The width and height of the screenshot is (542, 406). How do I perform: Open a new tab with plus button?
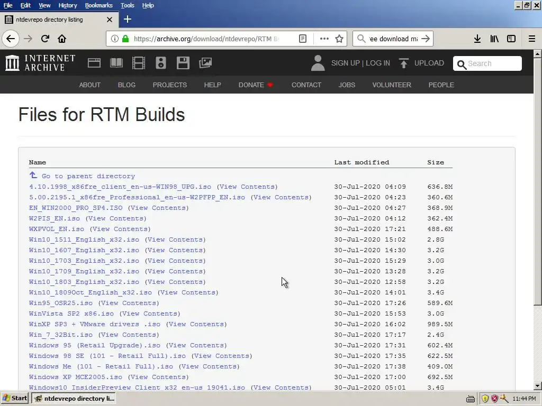(127, 20)
